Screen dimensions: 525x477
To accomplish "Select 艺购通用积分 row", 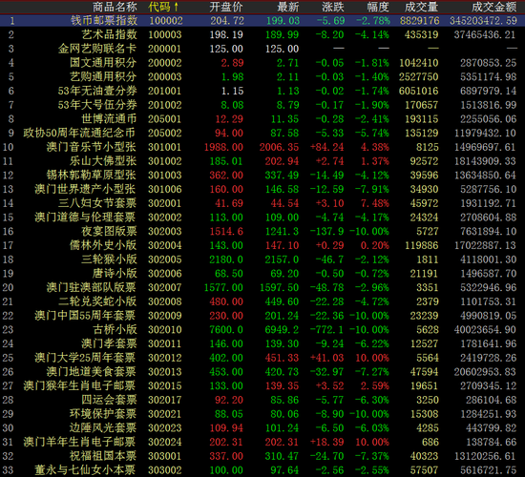I will click(262, 77).
